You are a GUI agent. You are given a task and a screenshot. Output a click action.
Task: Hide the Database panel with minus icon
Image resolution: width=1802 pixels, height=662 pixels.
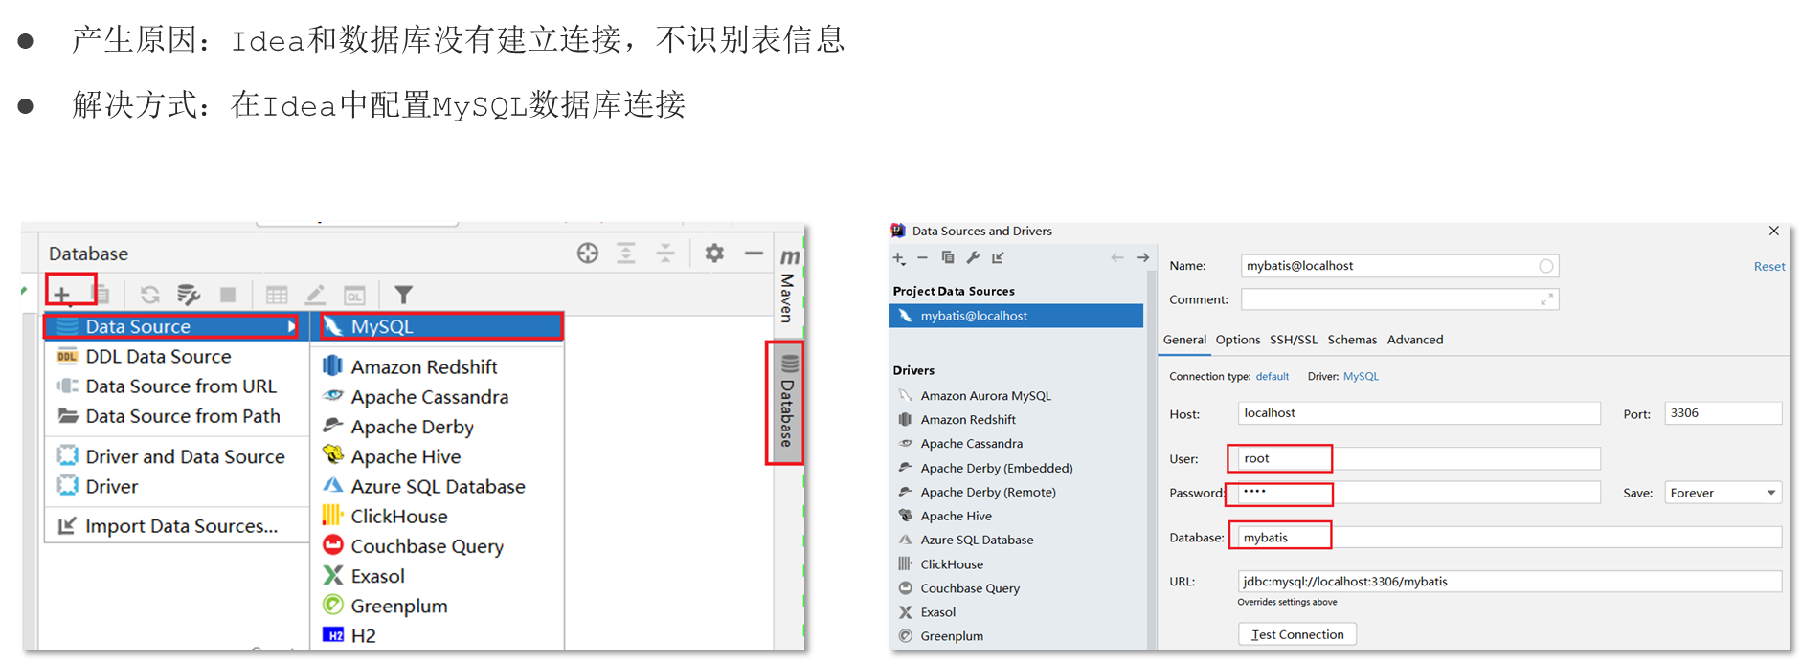[x=754, y=254]
